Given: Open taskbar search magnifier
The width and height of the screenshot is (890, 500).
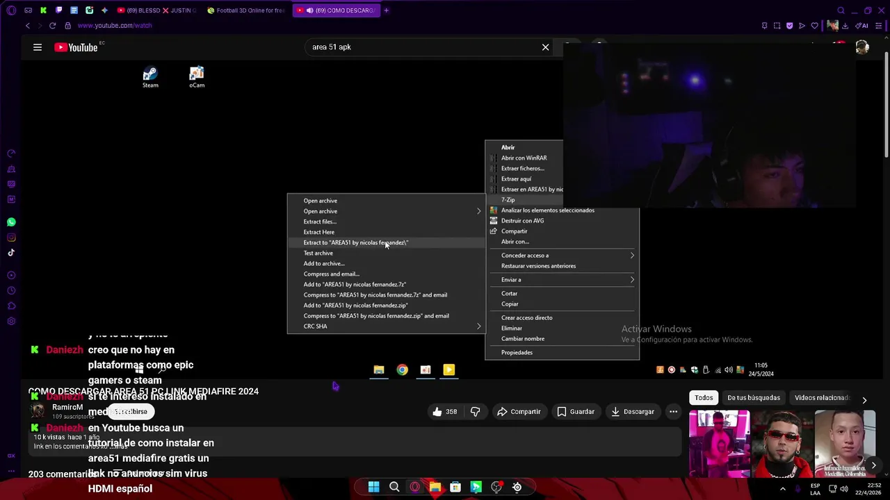Looking at the screenshot, I should click(x=394, y=487).
